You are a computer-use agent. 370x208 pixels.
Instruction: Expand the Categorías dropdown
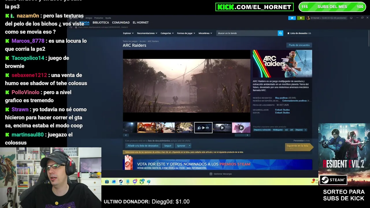coord(167,33)
